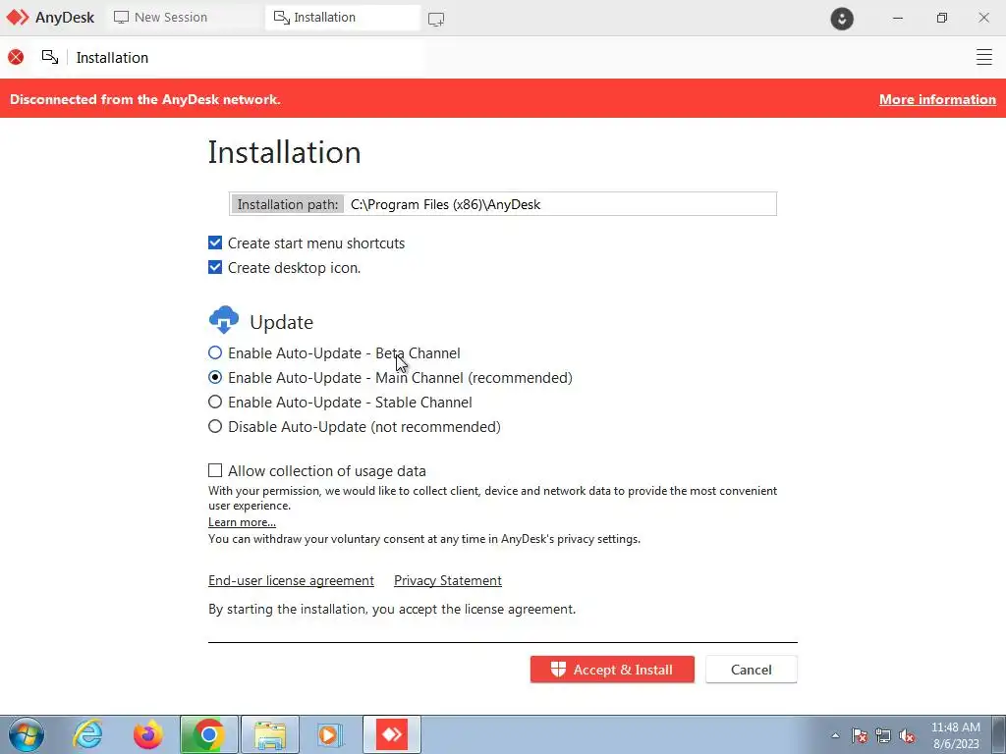1006x754 pixels.
Task: Open the Learn more link
Action: pyautogui.click(x=242, y=522)
